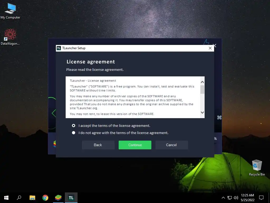Click the 'License agreement' heading text
Viewport: 270px width, 203px height.
pyautogui.click(x=91, y=62)
